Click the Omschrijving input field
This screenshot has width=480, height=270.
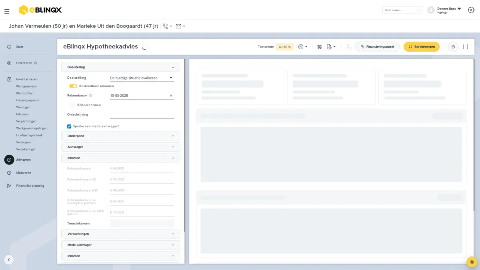click(142, 114)
